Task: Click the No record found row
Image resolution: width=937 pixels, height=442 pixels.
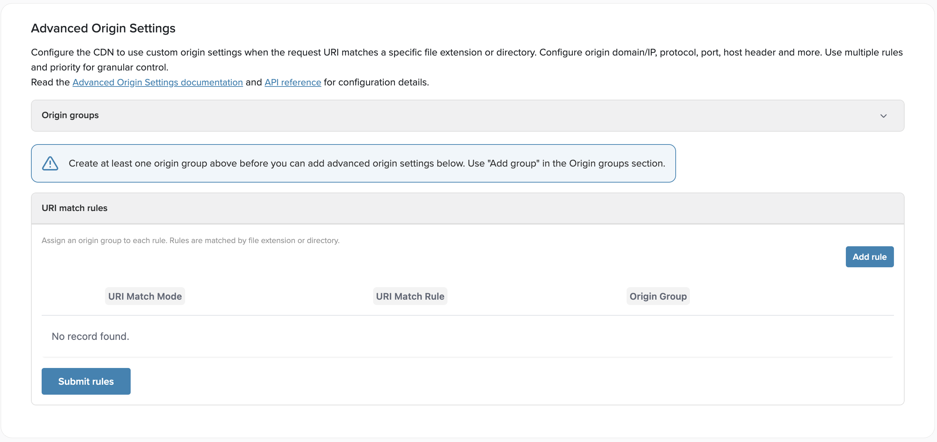Action: tap(90, 336)
